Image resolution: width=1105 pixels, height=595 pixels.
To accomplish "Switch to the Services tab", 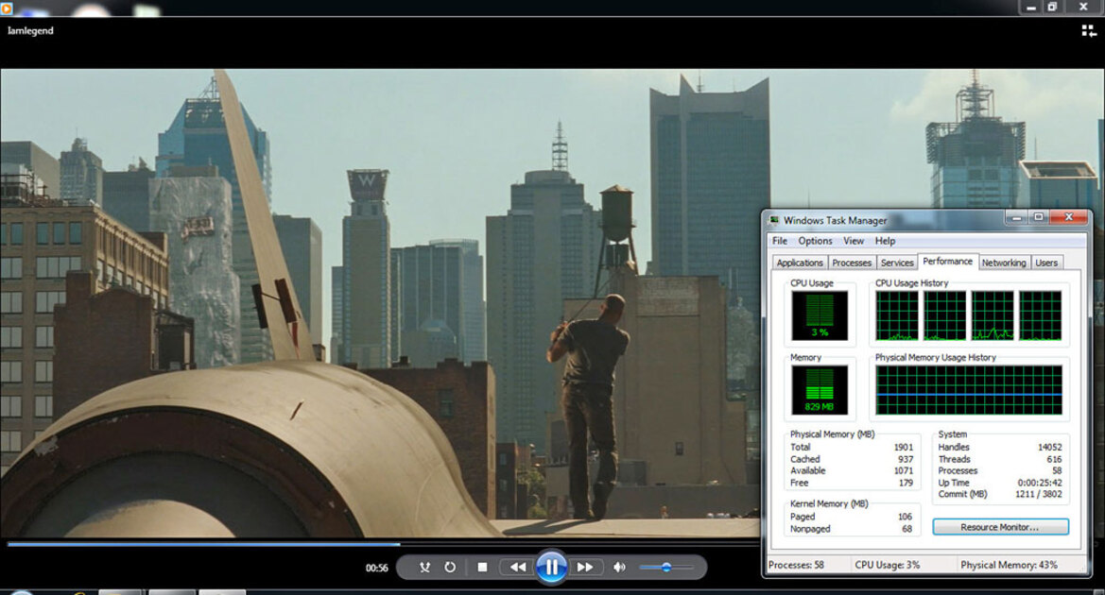I will tap(897, 263).
